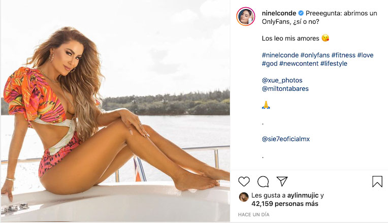Save the post with the bookmark icon
This screenshot has width=388, height=223.
(x=377, y=181)
